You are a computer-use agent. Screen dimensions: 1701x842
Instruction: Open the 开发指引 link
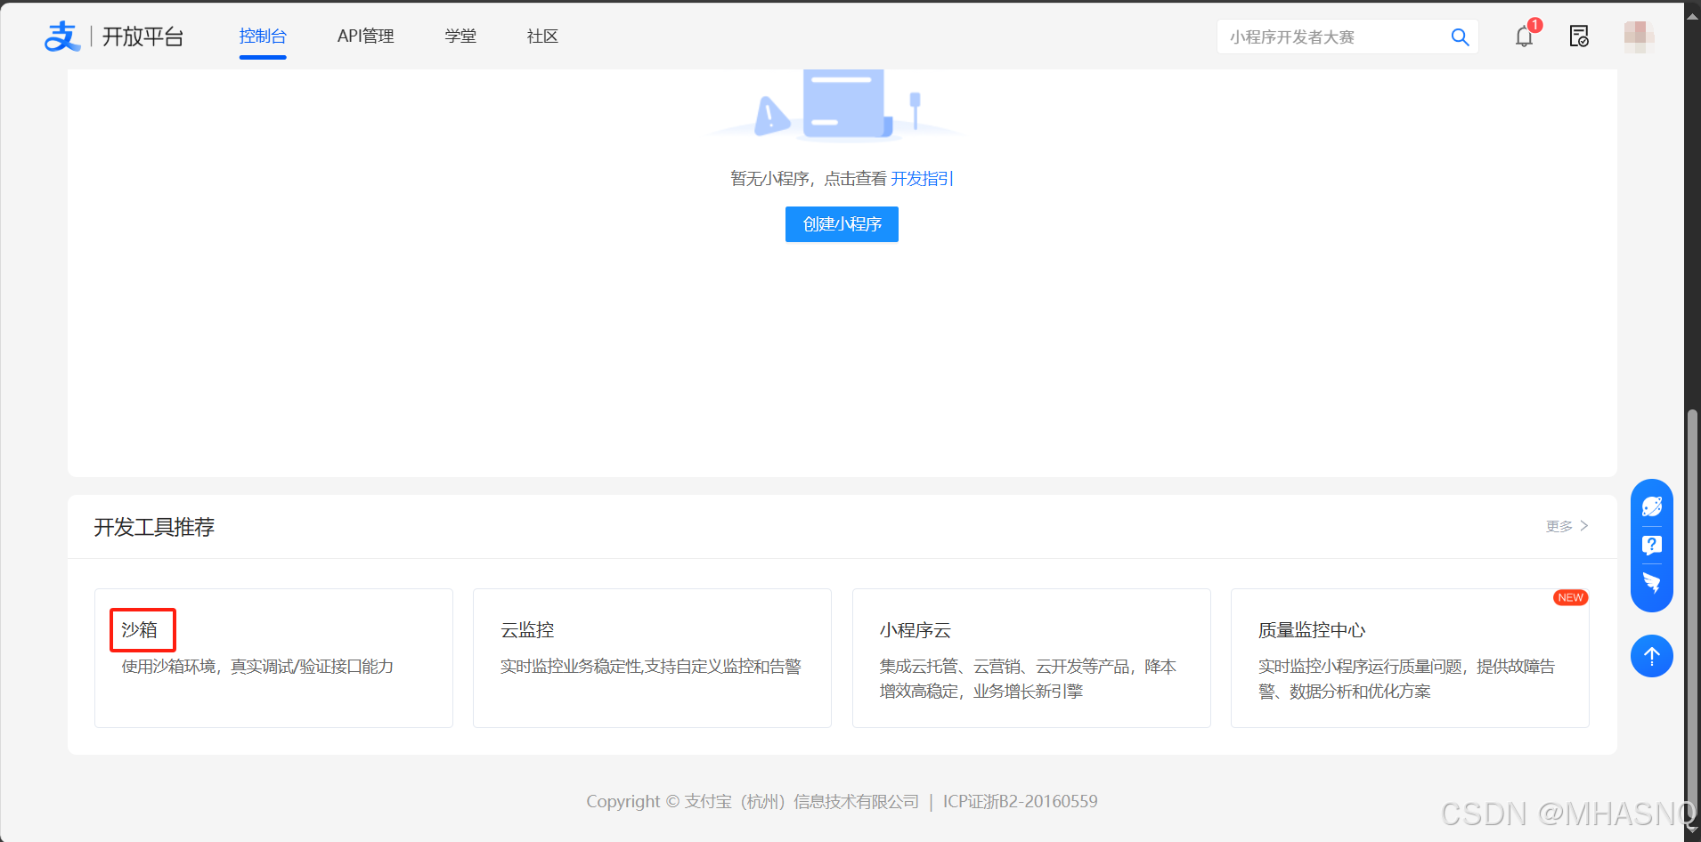coord(922,179)
